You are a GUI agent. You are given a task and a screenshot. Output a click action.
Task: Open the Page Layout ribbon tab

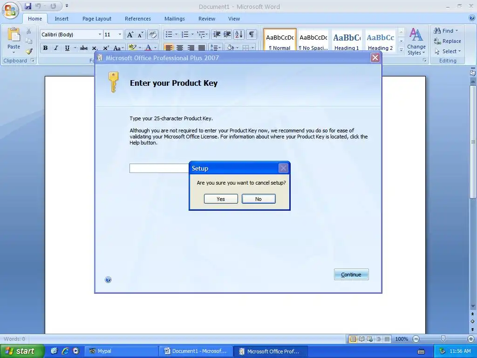97,19
